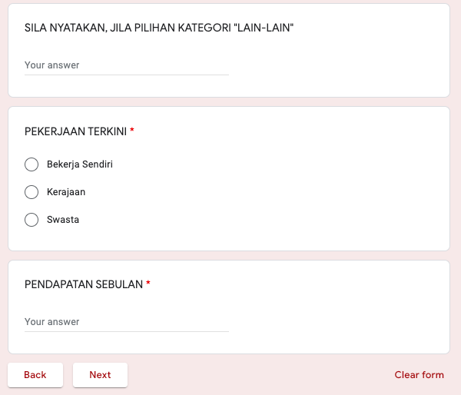Click the "Bekerja Sendiri" option label

(x=80, y=164)
